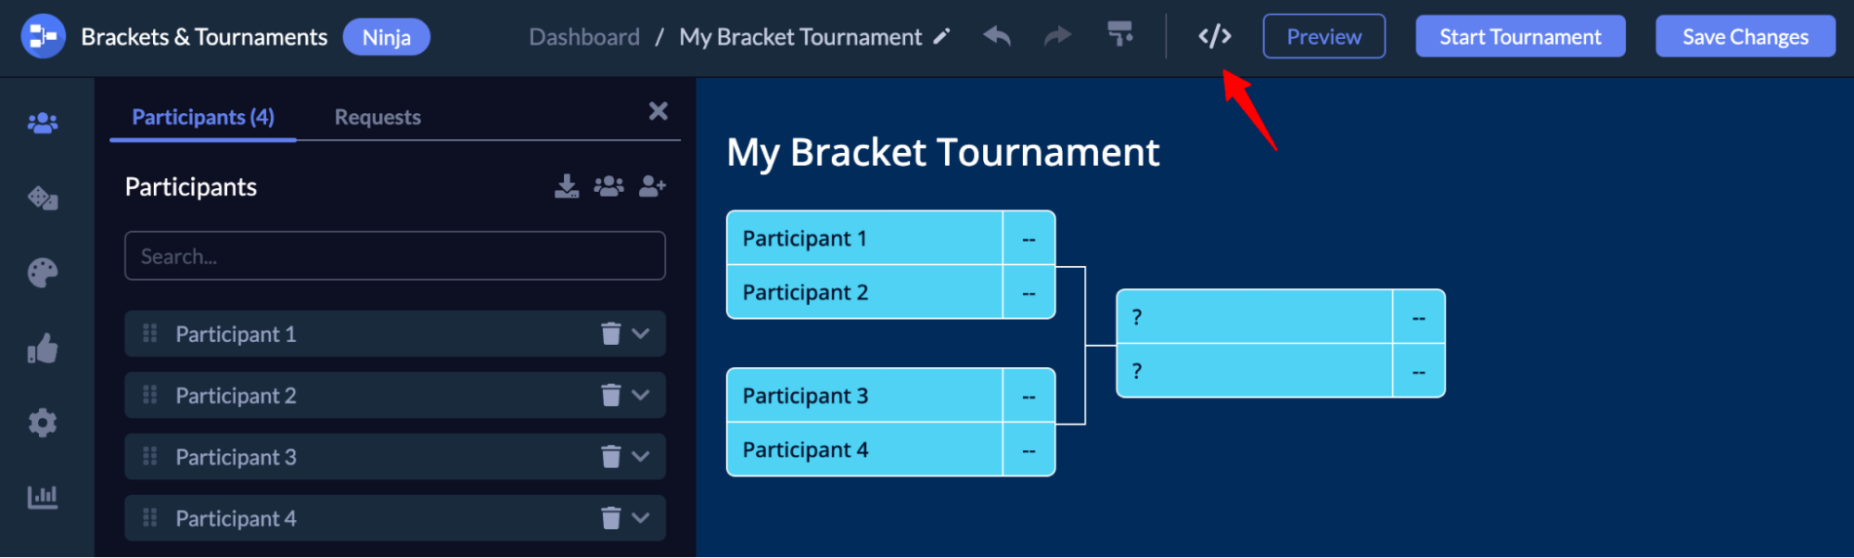Click the thumbs-up icon in the sidebar
1854x558 pixels.
point(44,349)
